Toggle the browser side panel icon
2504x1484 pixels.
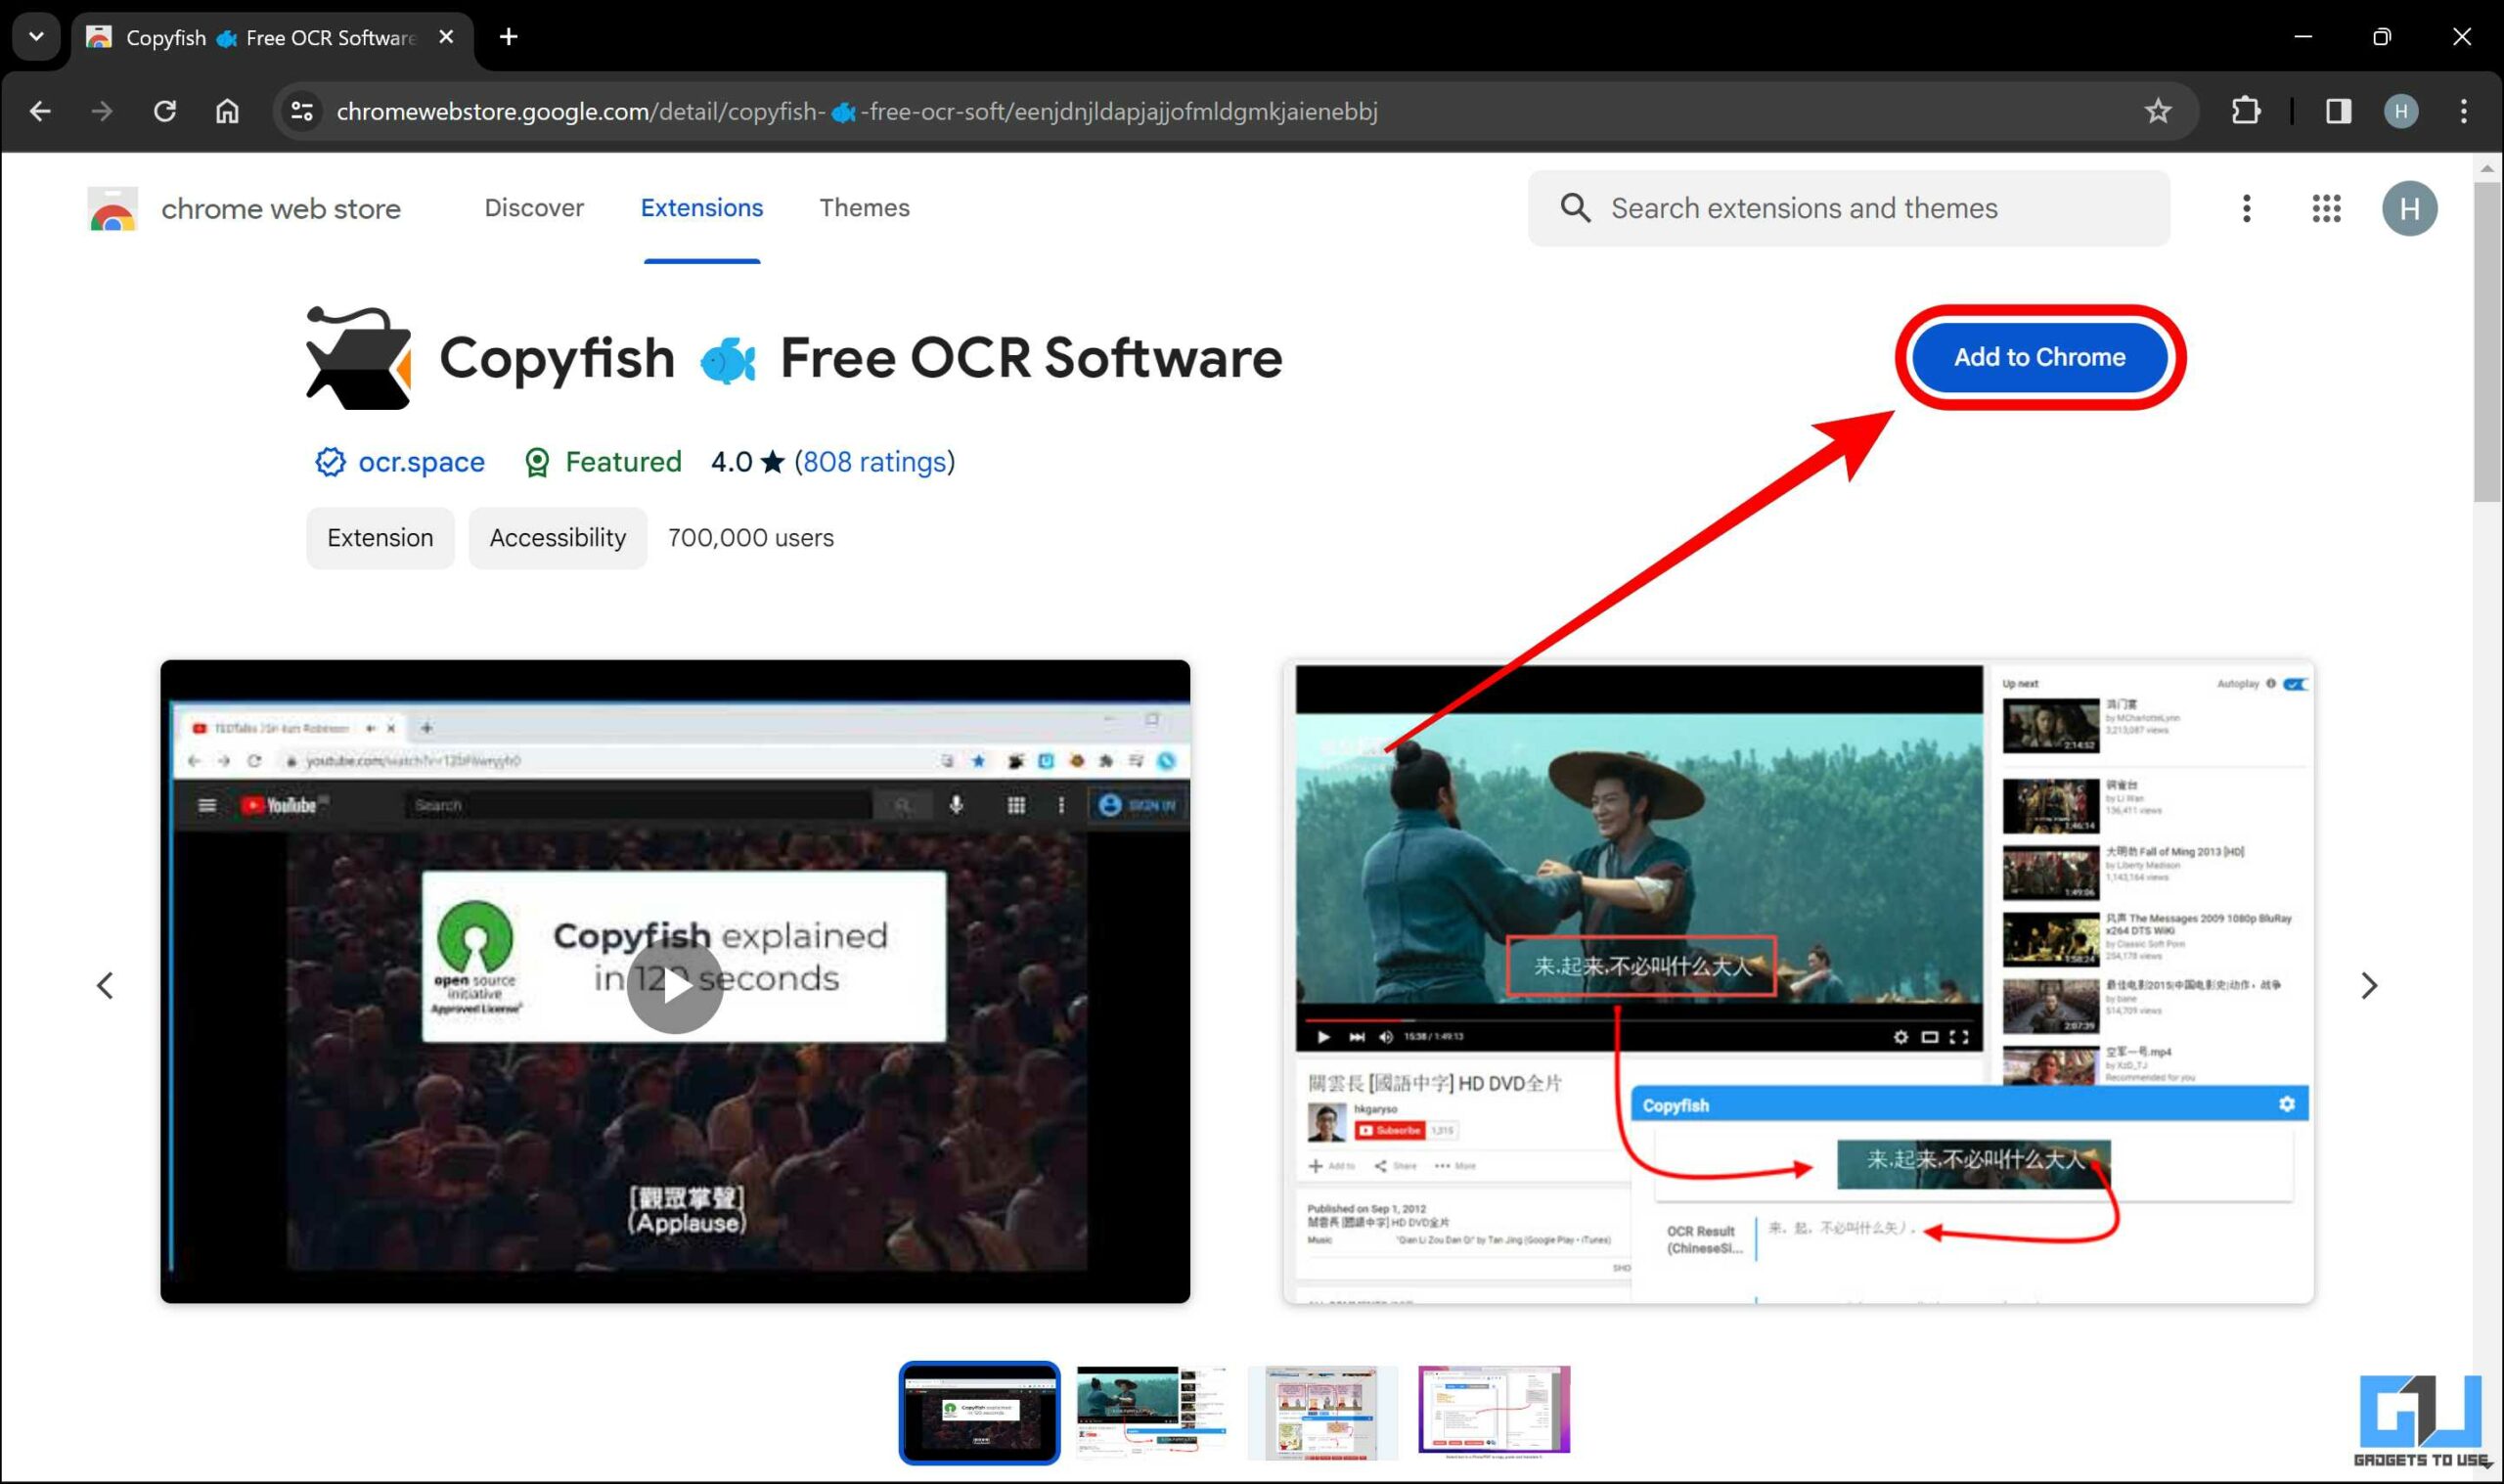[x=2338, y=111]
